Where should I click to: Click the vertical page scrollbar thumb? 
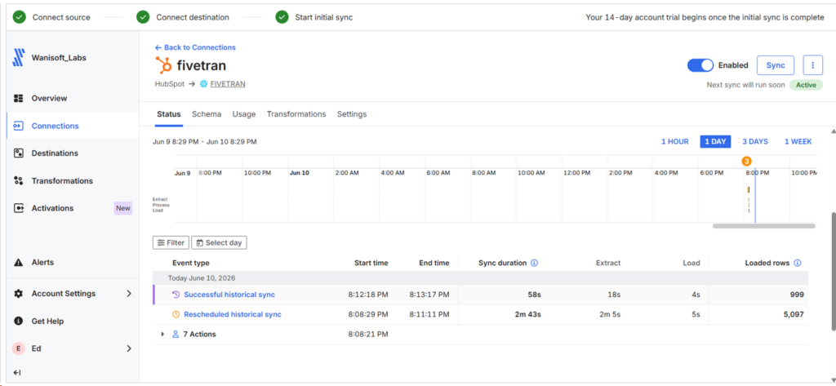(833, 270)
